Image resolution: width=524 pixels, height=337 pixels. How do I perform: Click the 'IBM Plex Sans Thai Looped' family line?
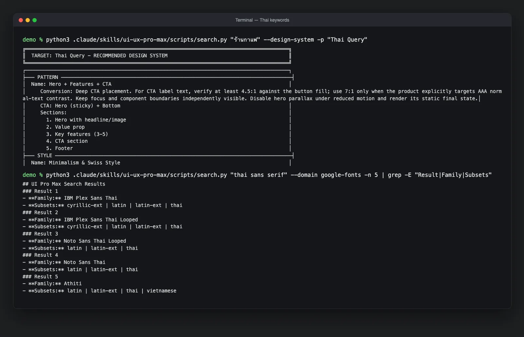80,220
